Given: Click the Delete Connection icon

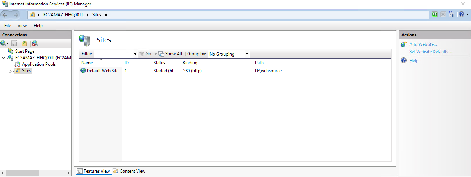Looking at the screenshot, I should pos(35,43).
